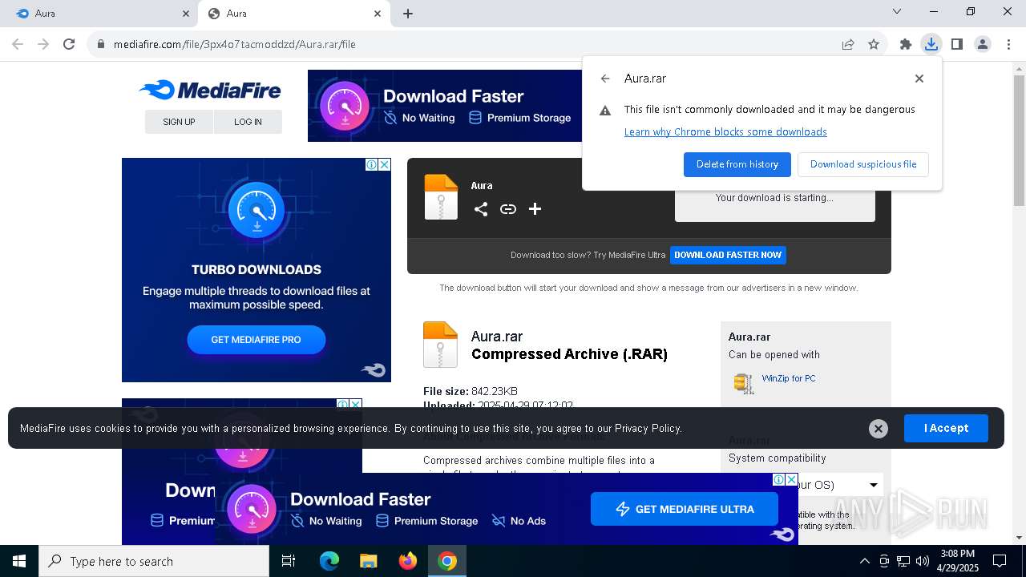Click the "File size: 842.23KB" text
This screenshot has height=577, width=1026.
point(471,391)
